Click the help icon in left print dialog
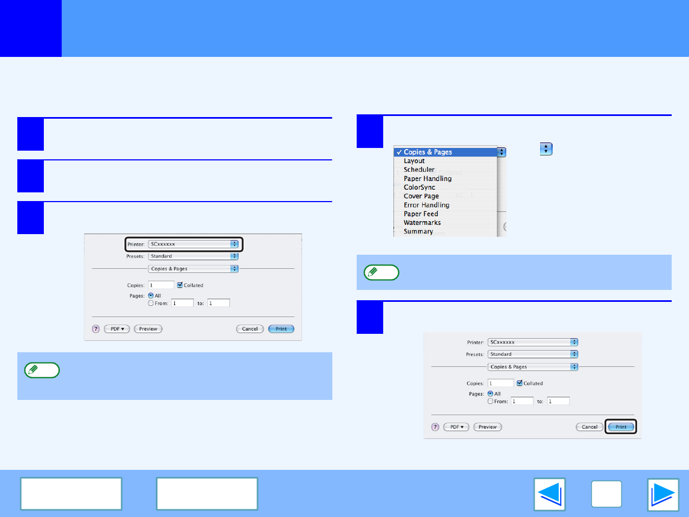The image size is (689, 517). click(96, 329)
